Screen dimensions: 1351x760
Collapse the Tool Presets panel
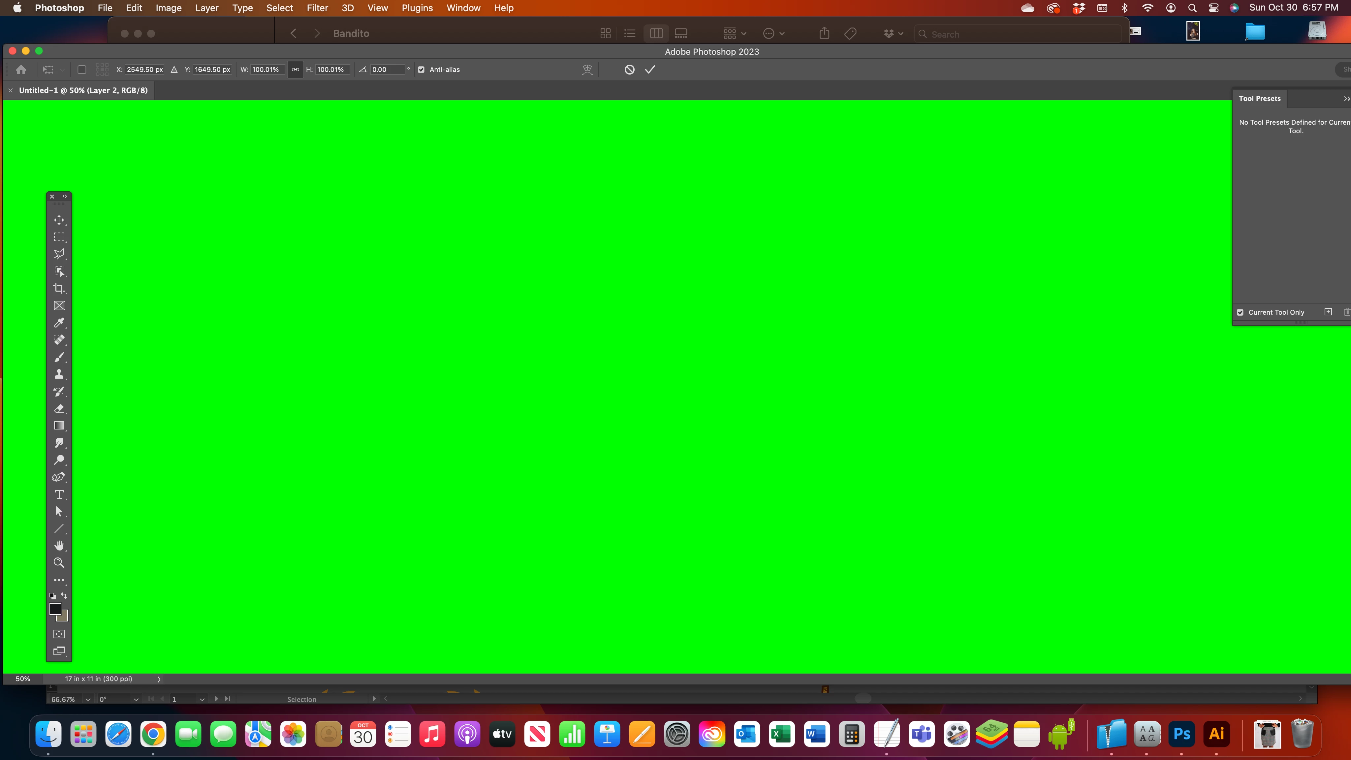pyautogui.click(x=1346, y=99)
